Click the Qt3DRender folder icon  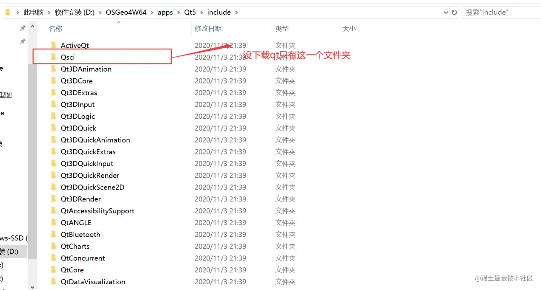click(53, 199)
